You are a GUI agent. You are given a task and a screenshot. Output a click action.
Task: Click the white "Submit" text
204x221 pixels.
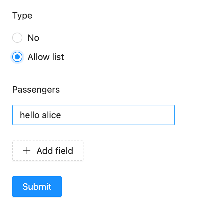37,187
